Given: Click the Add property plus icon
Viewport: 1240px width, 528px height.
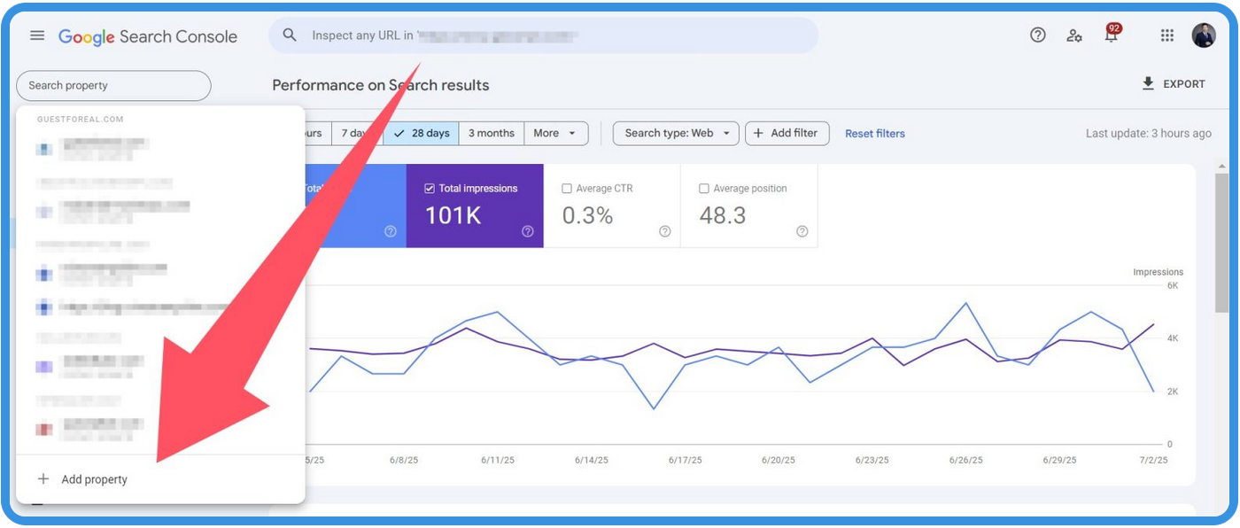Looking at the screenshot, I should pyautogui.click(x=43, y=478).
